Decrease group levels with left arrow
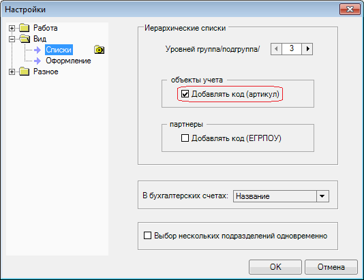Screen dimensions: 364x280 coord(276,49)
